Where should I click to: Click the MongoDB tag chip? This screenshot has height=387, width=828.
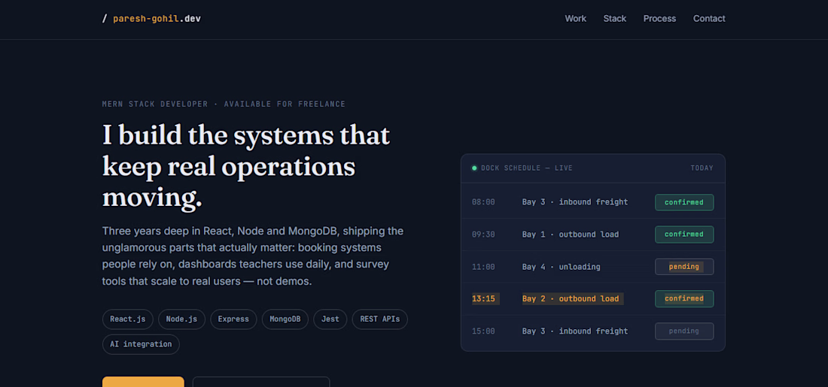pyautogui.click(x=285, y=319)
